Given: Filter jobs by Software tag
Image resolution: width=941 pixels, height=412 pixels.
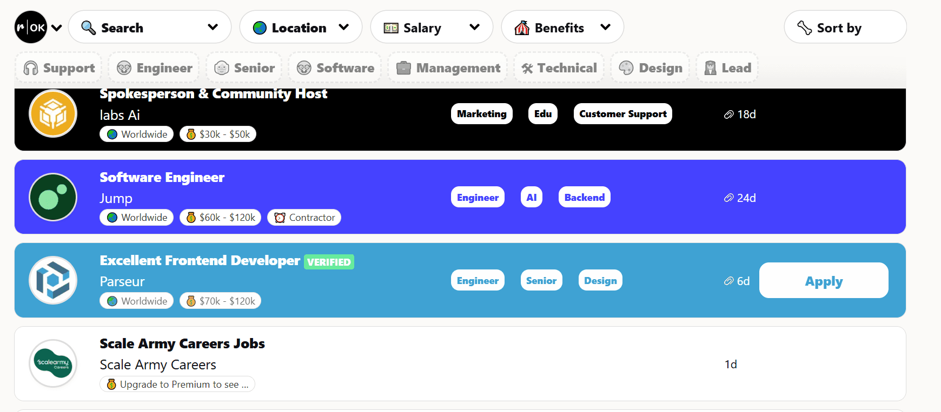Looking at the screenshot, I should point(335,67).
